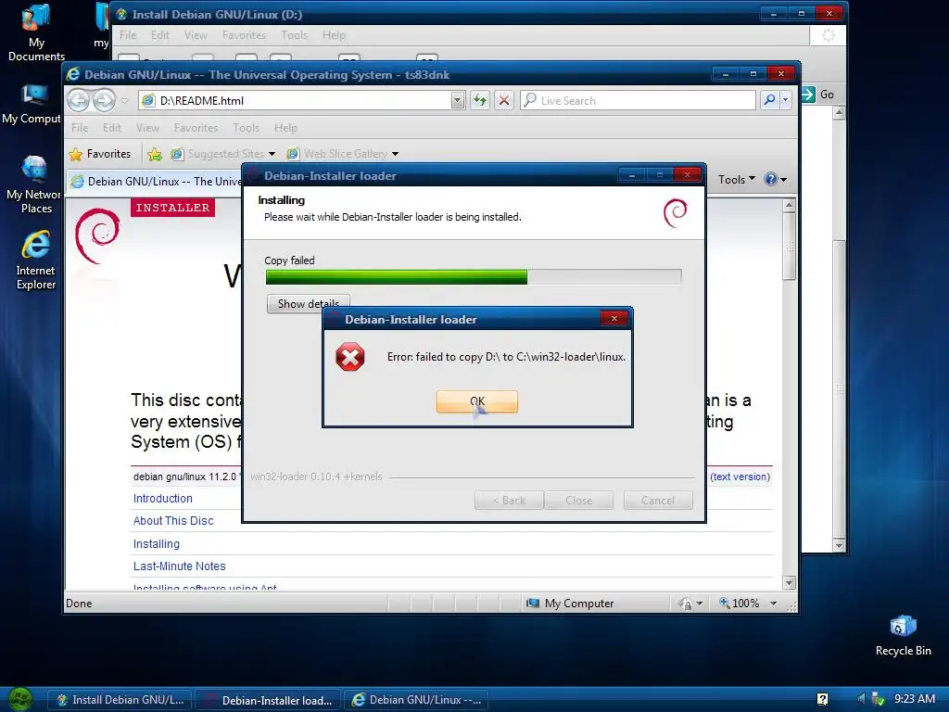Click the red error icon in dialog

coord(349,357)
